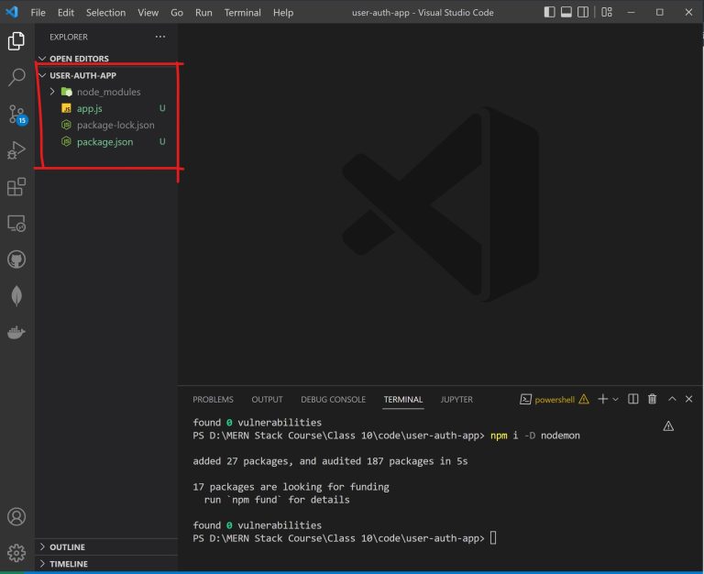Open the Terminal menu
The image size is (704, 574).
pos(243,13)
